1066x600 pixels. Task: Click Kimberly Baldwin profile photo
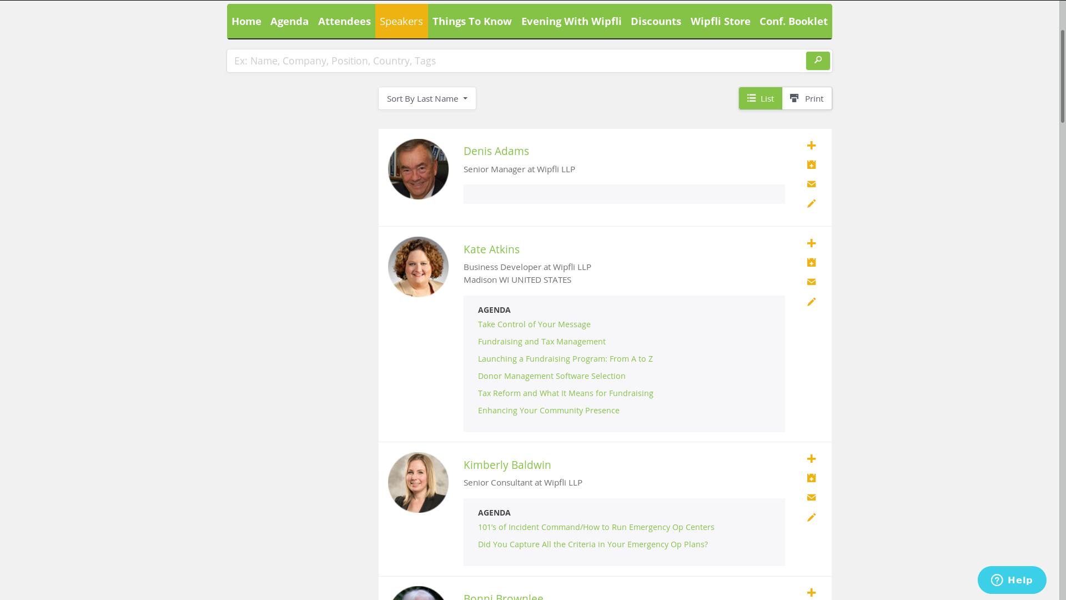pos(418,482)
